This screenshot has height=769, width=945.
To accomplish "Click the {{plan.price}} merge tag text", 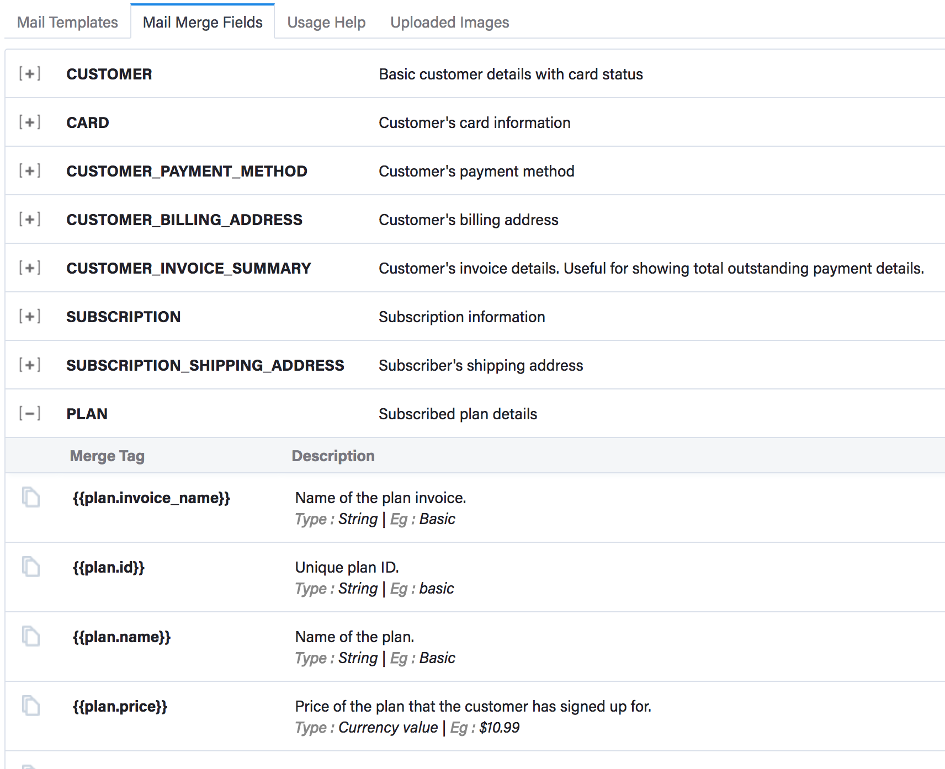I will coord(120,707).
